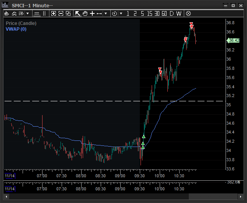Select the line measure drawing tool
247x203 pixels.
(x=99, y=14)
